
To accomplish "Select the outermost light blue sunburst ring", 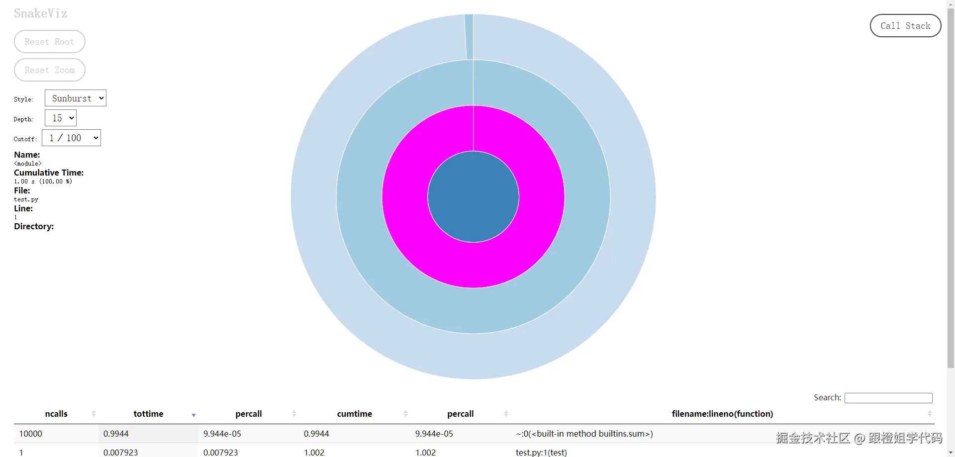I will (x=473, y=356).
